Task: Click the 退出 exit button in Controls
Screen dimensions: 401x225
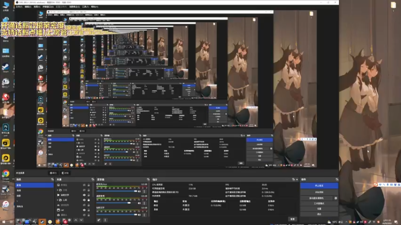Action: click(x=319, y=214)
